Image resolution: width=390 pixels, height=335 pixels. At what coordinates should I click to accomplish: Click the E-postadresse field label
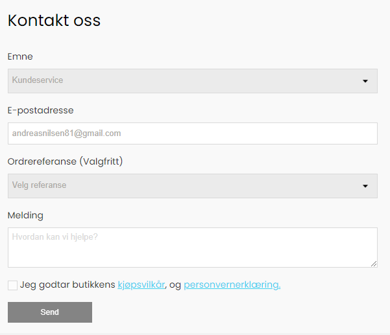coord(40,110)
